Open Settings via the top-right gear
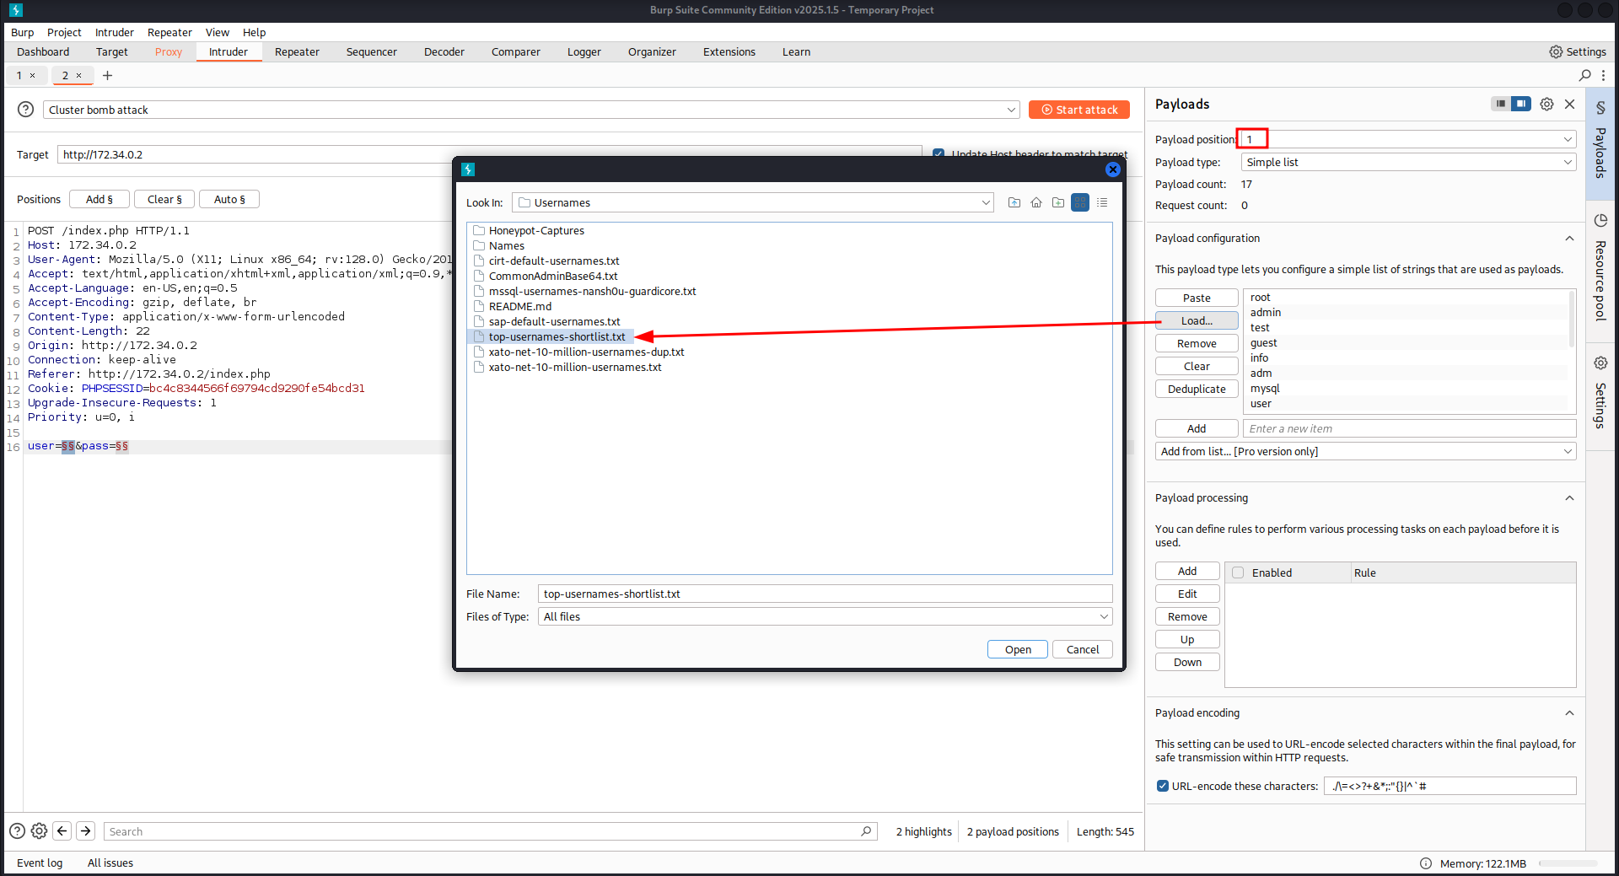Image resolution: width=1619 pixels, height=876 pixels. 1577,51
